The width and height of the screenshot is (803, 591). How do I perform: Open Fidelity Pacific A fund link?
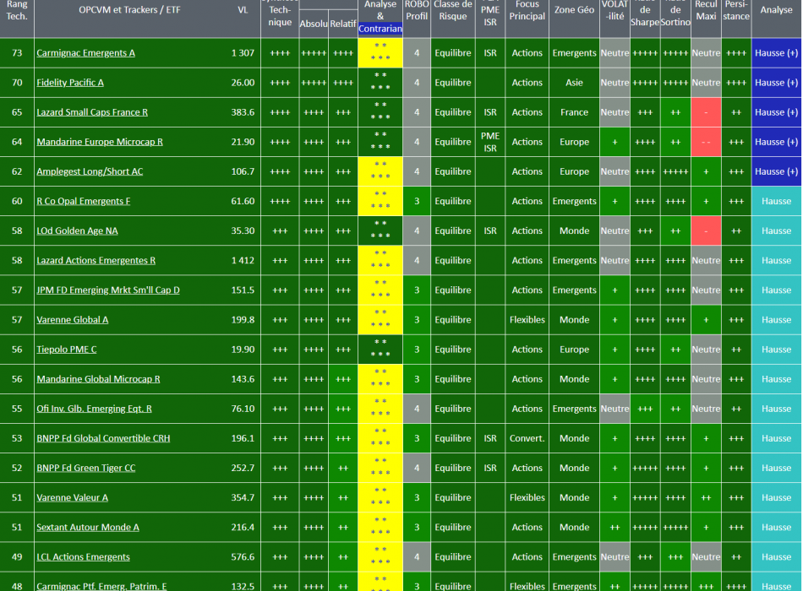[x=69, y=83]
